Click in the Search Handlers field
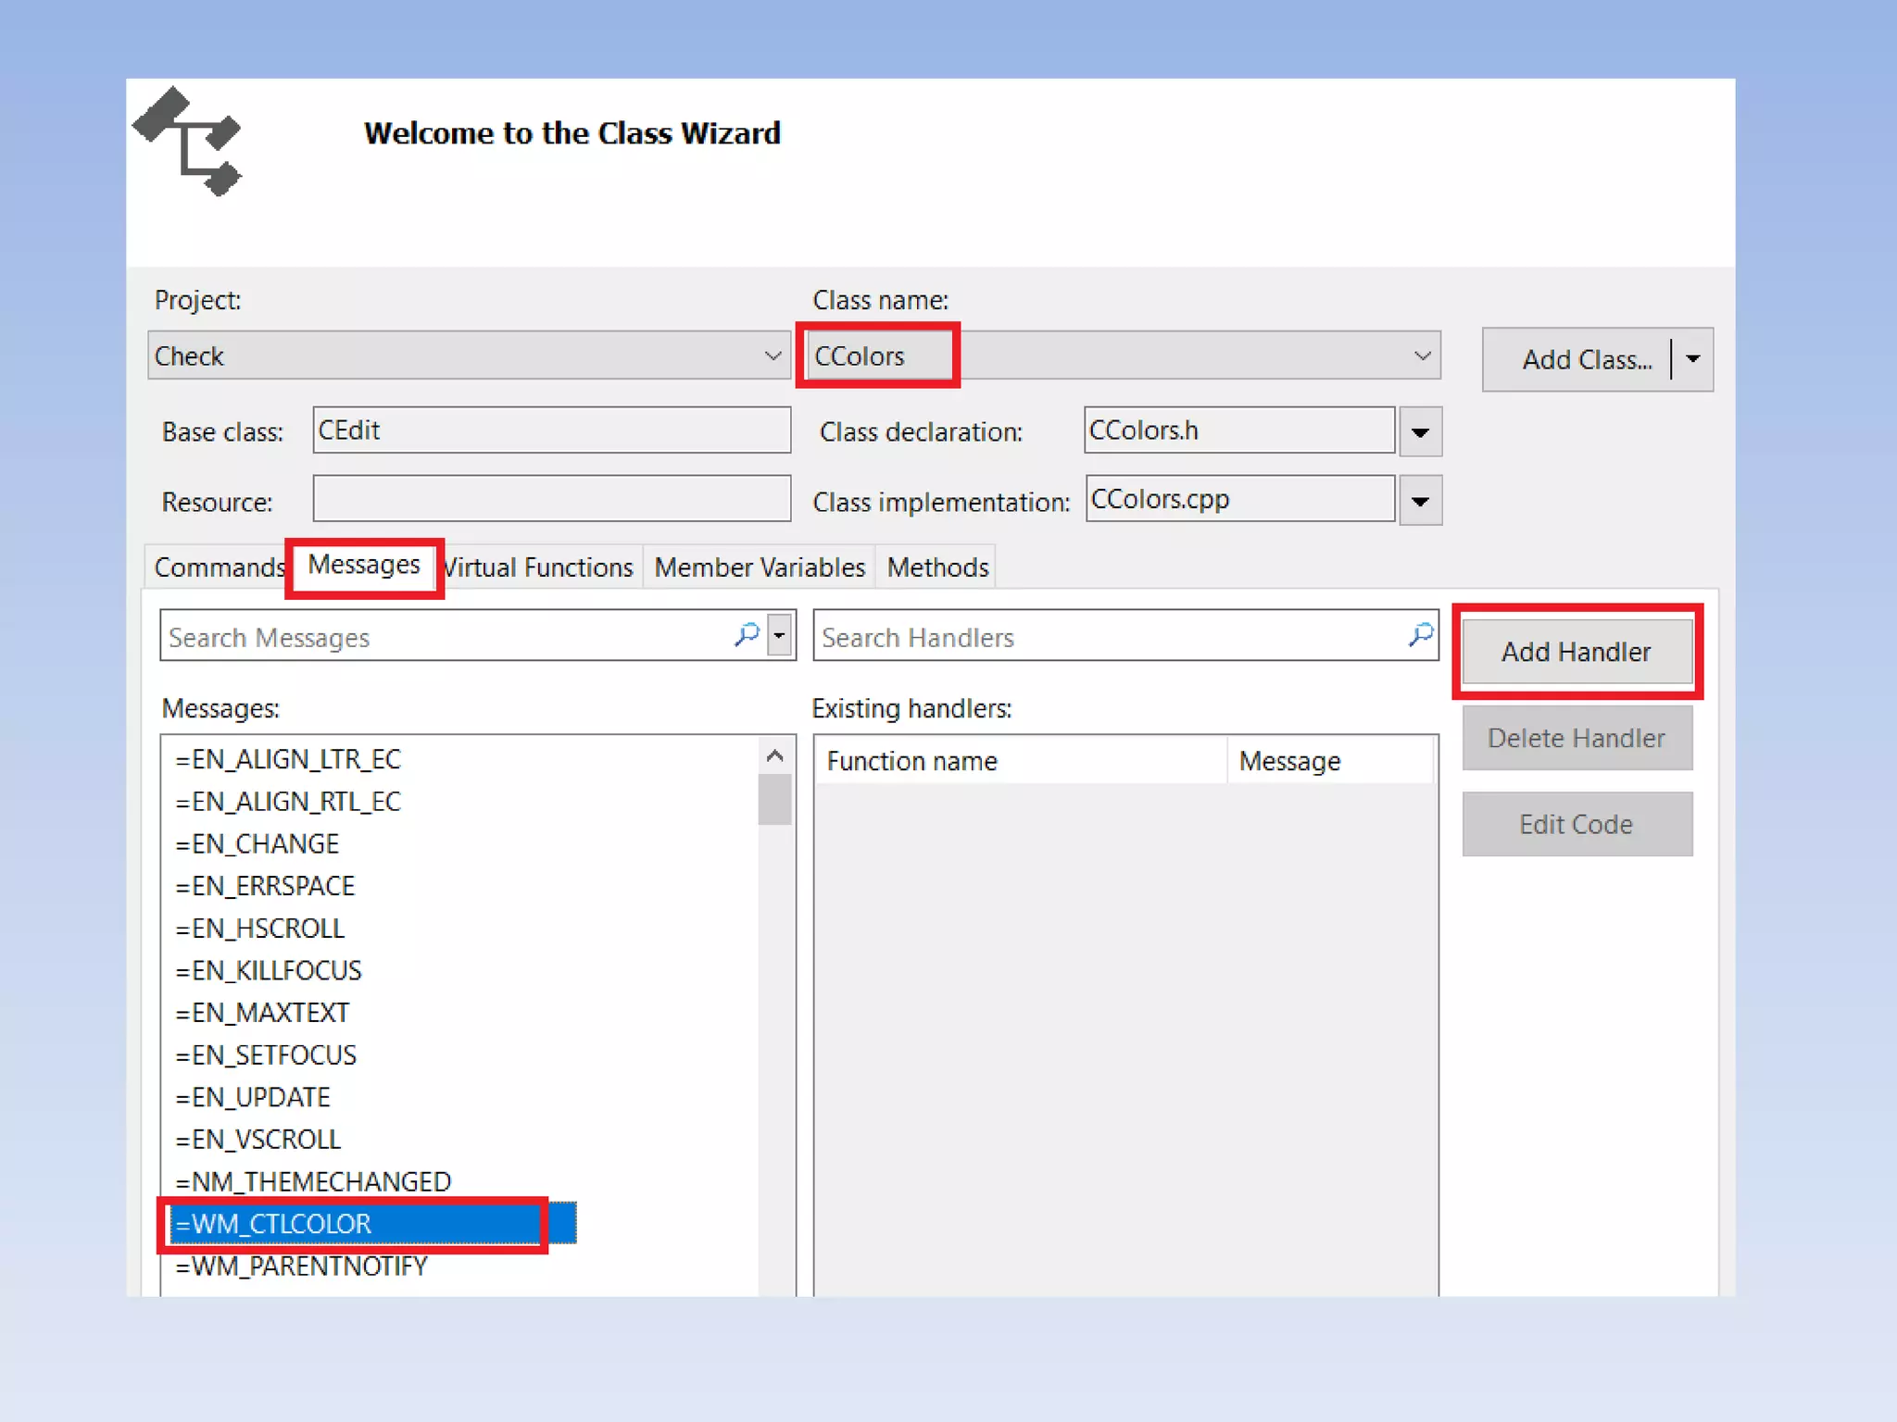The height and width of the screenshot is (1422, 1897). [1102, 637]
